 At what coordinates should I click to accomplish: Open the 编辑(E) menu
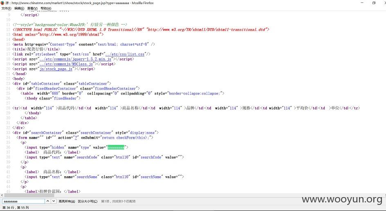click(19, 8)
